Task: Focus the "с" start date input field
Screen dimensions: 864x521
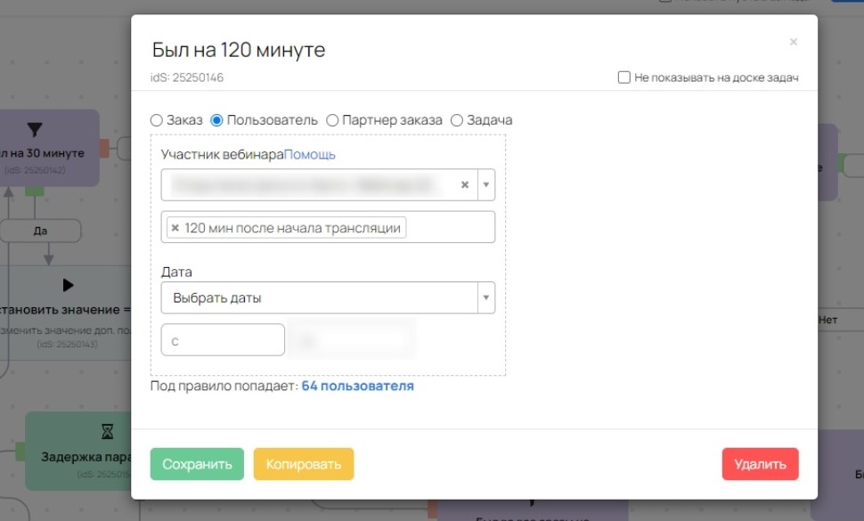Action: tap(223, 340)
